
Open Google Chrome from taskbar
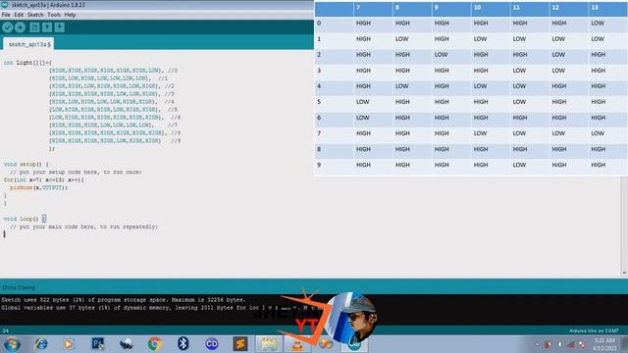(x=155, y=344)
